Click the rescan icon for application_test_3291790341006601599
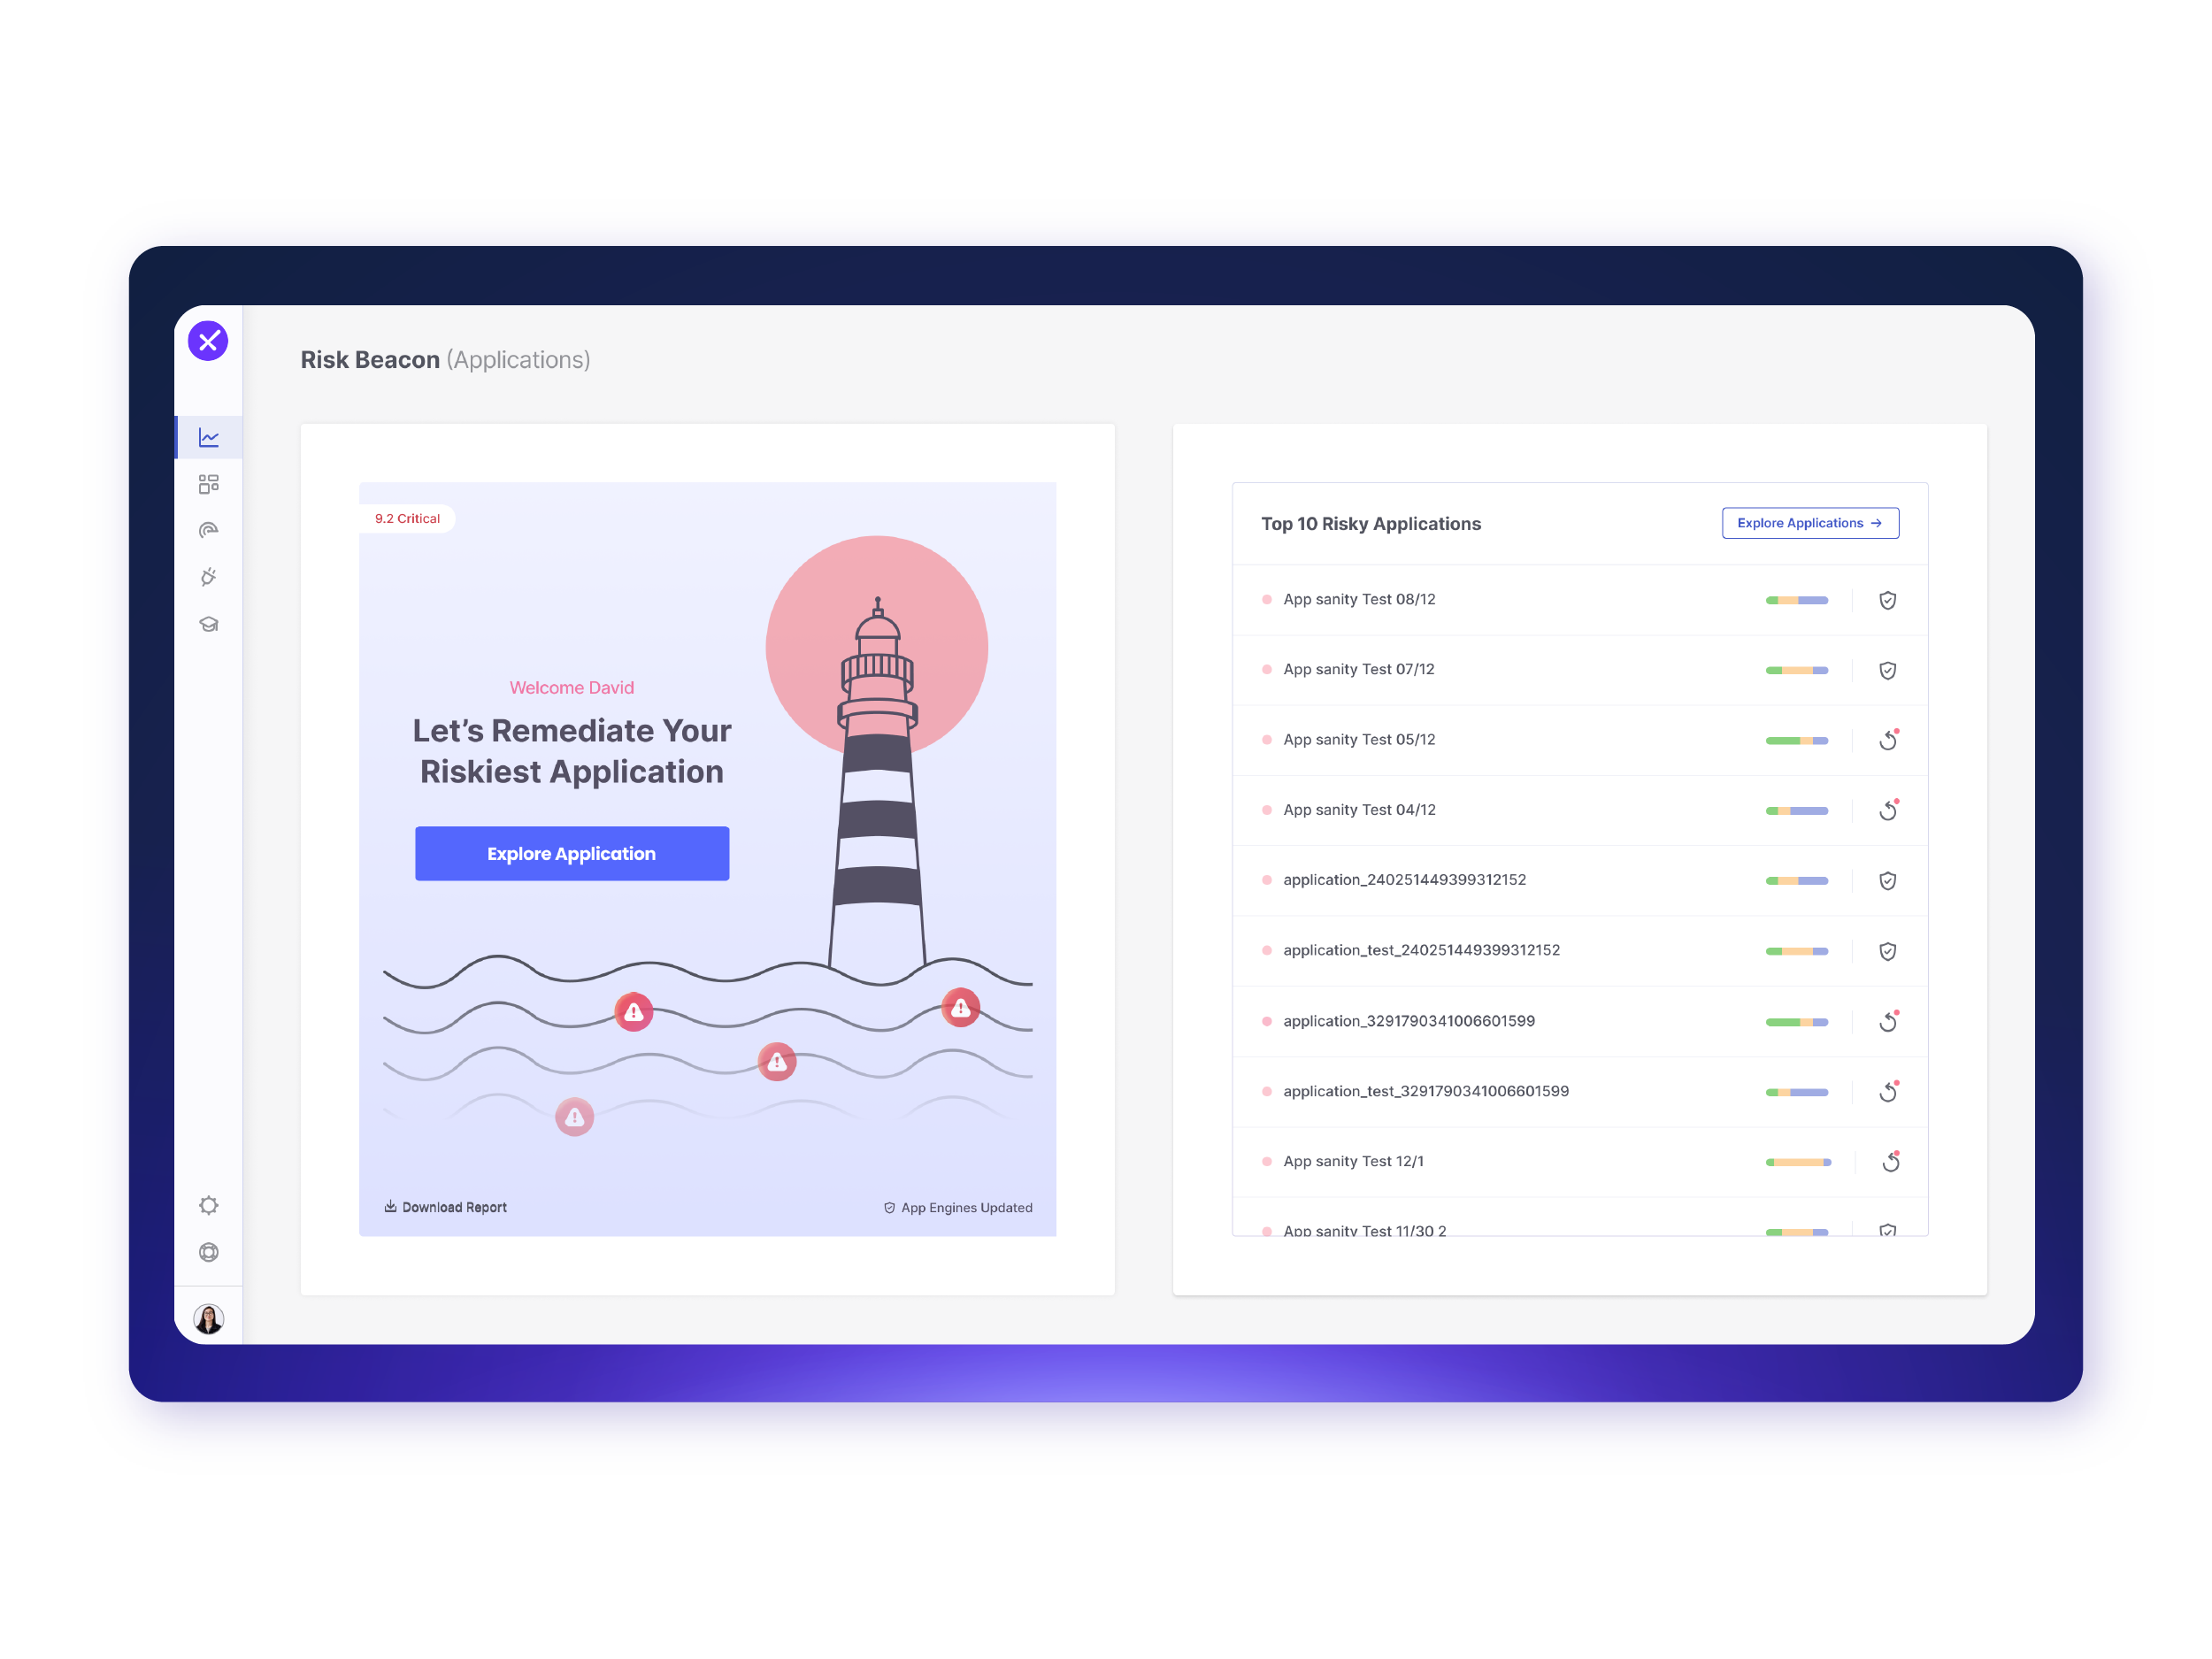The width and height of the screenshot is (2212, 1659). (x=1889, y=1091)
